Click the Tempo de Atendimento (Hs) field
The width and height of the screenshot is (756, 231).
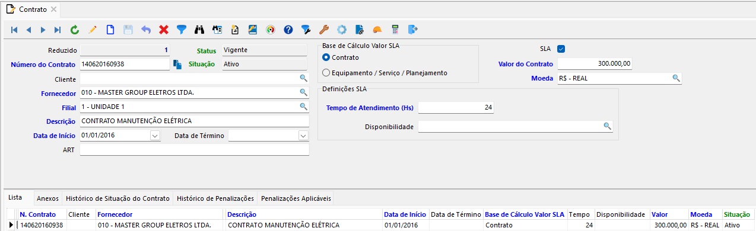tap(456, 108)
